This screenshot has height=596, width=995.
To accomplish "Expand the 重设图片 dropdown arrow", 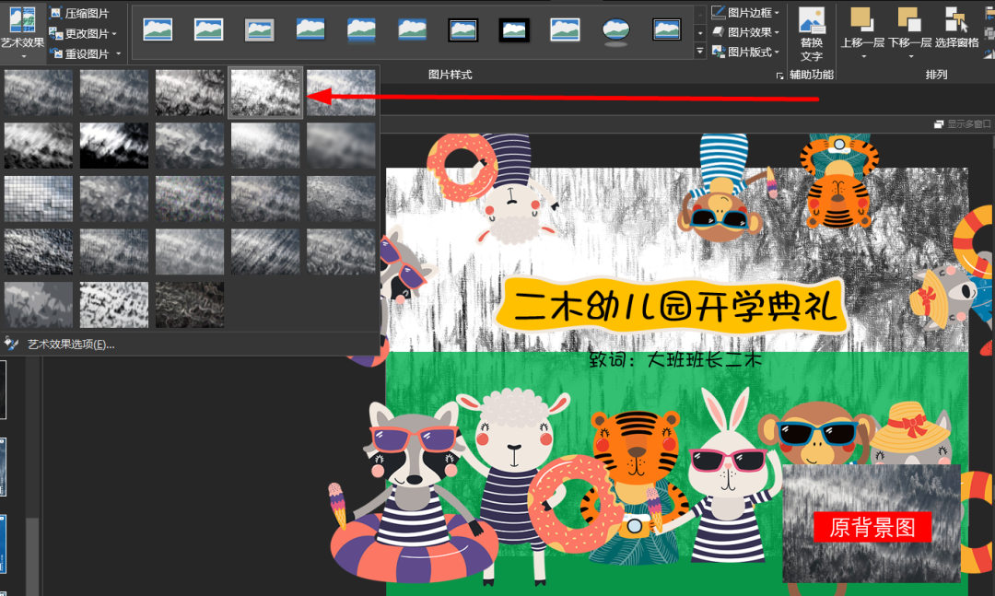I will point(118,54).
